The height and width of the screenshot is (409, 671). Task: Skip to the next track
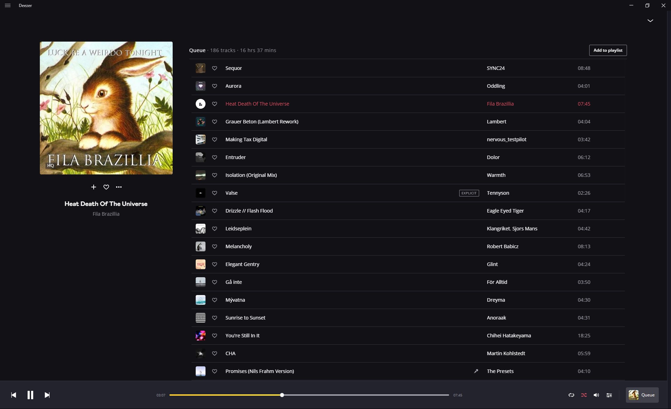pos(47,395)
